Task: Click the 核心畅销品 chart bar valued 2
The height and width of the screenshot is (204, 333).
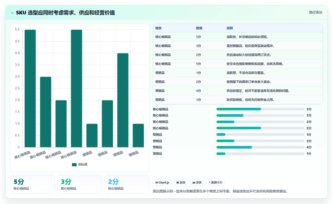Action: pyautogui.click(x=61, y=124)
